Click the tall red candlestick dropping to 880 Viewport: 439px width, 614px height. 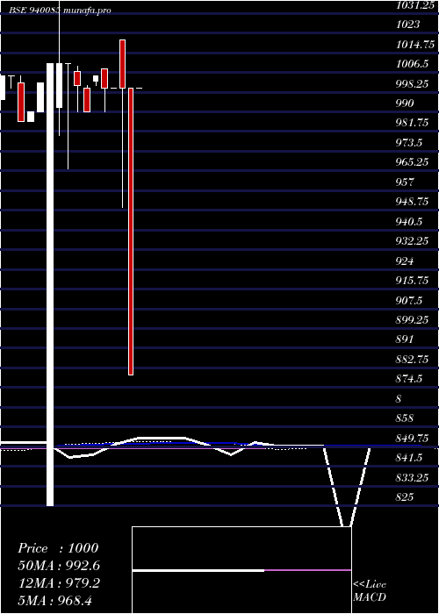(131, 232)
